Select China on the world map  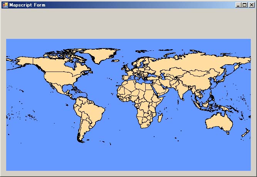[x=197, y=83]
